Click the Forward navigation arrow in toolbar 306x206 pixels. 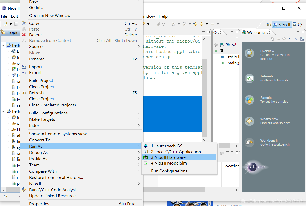(x=213, y=24)
